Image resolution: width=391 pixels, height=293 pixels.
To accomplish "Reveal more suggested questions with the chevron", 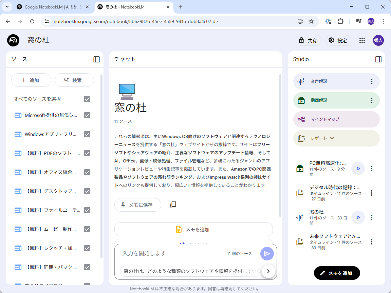I will (268, 271).
